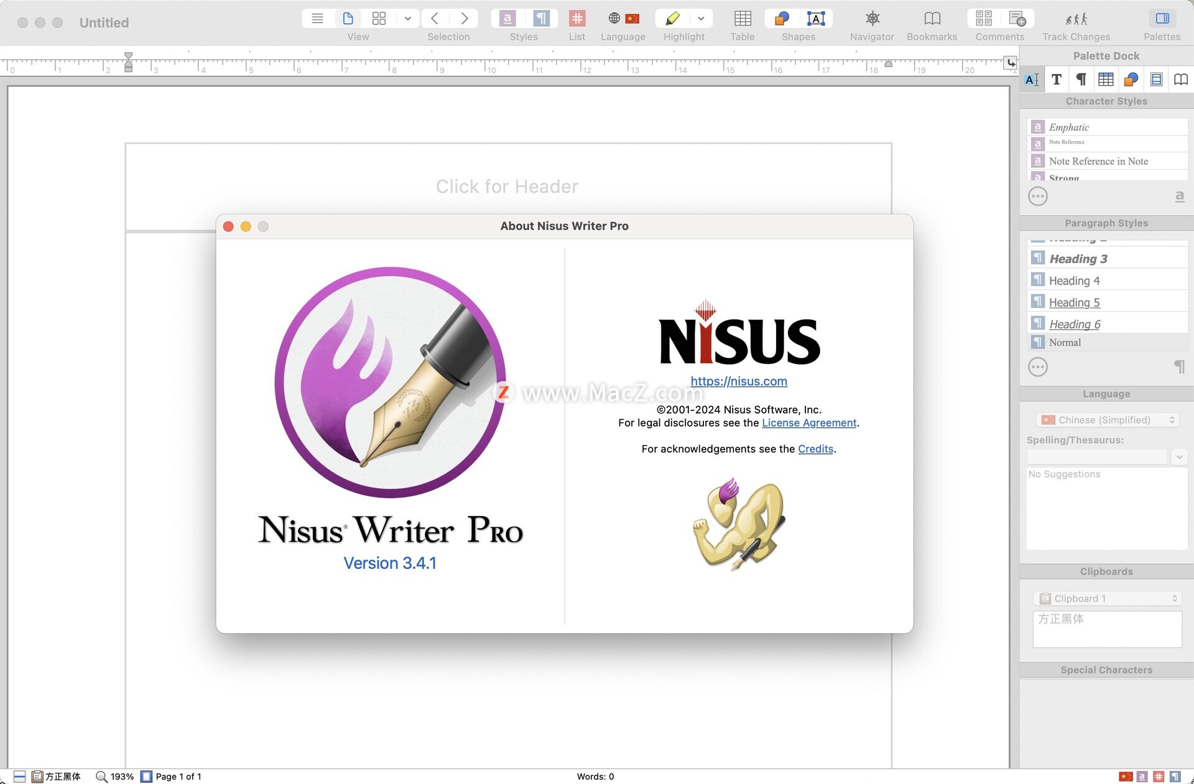
Task: Expand the Spelling/Thesaurus dropdown arrow
Action: [1179, 457]
